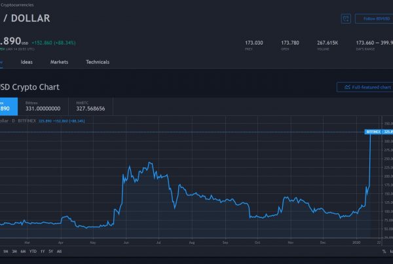Select the HitBTC 327.568656 exchange tab
The height and width of the screenshot is (264, 393).
pyautogui.click(x=90, y=106)
